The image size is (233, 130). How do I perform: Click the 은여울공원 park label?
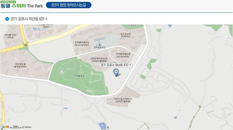tap(79, 76)
